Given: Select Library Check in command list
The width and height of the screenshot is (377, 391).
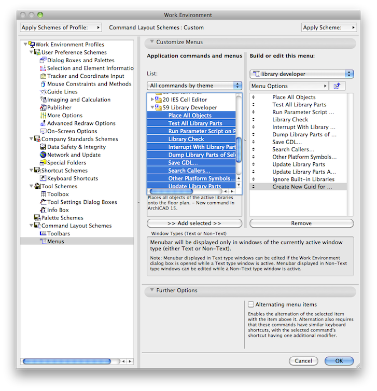Looking at the screenshot, I should click(191, 139).
